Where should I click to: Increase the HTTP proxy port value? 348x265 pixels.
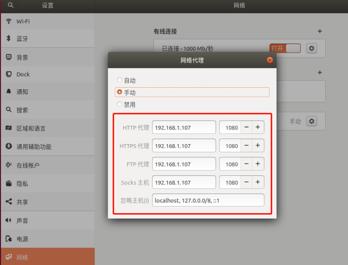[258, 127]
